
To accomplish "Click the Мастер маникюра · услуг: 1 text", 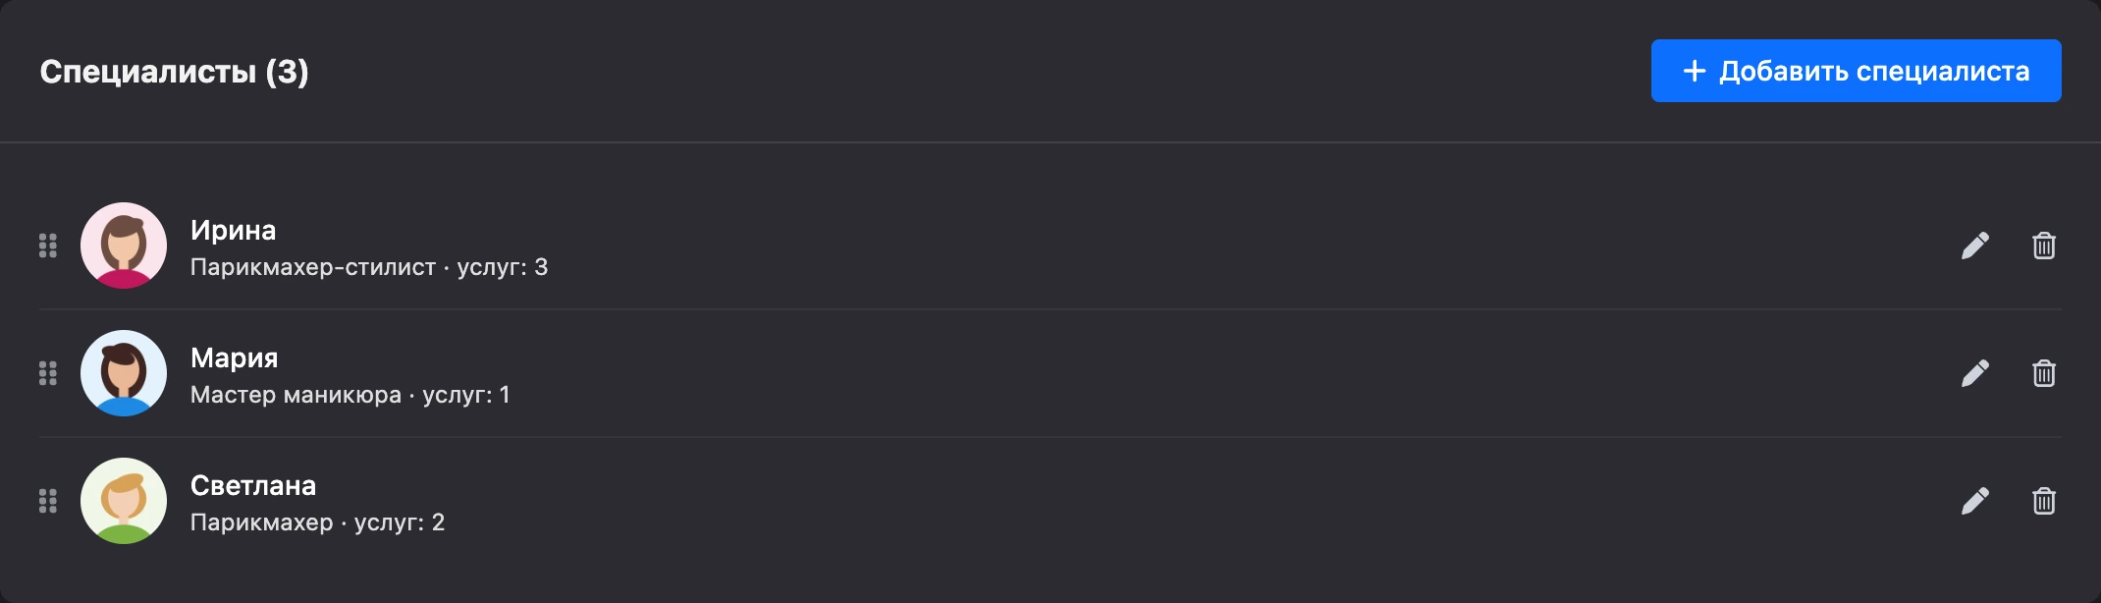I will tap(350, 395).
